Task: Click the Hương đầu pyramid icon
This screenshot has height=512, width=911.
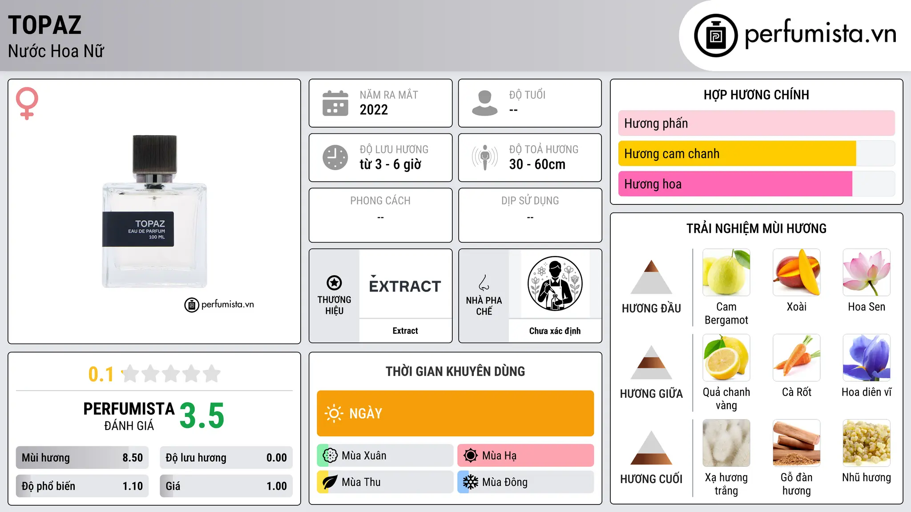Action: [651, 277]
